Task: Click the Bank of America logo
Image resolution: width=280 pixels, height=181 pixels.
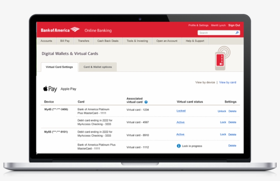Action: pos(60,30)
